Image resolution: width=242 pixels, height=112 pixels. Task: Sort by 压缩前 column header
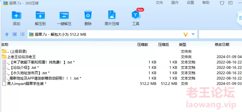[142, 45]
